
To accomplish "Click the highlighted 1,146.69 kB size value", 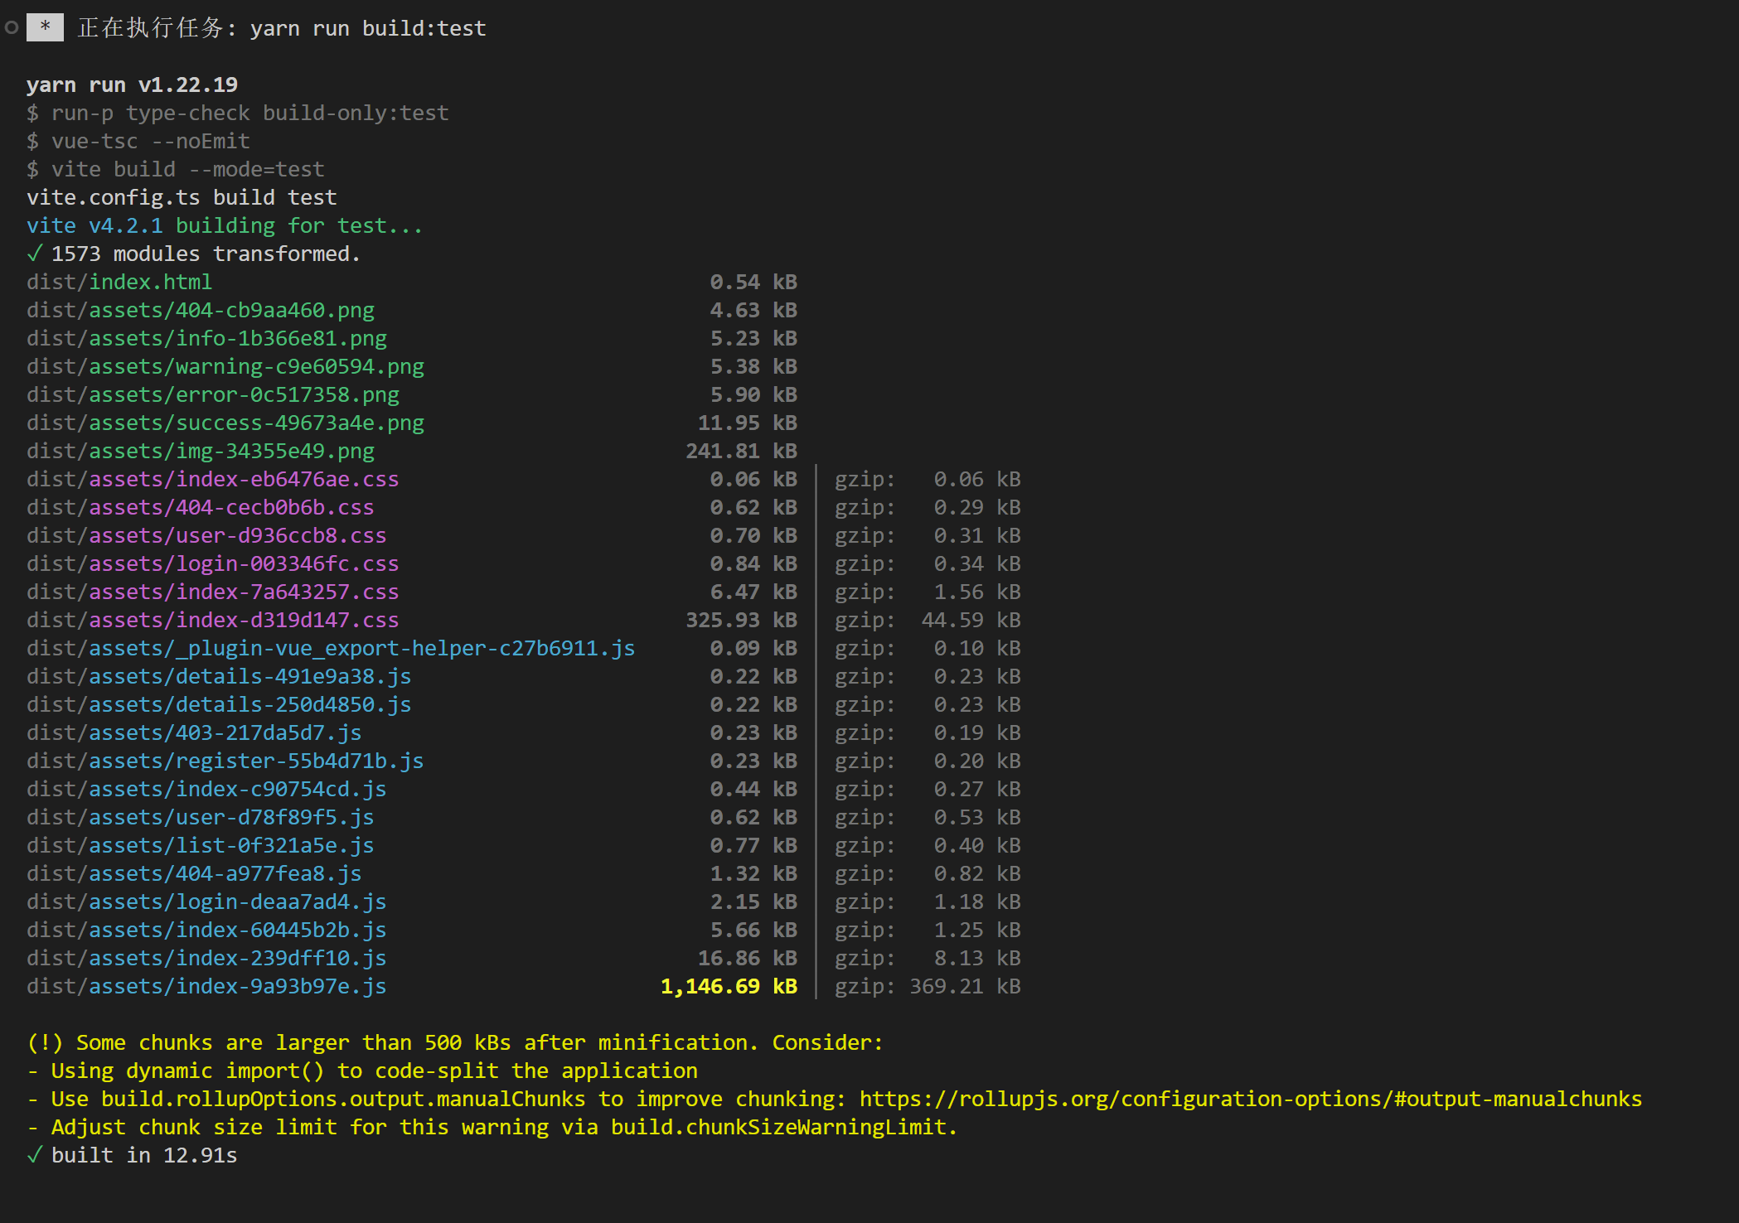I will click(728, 986).
